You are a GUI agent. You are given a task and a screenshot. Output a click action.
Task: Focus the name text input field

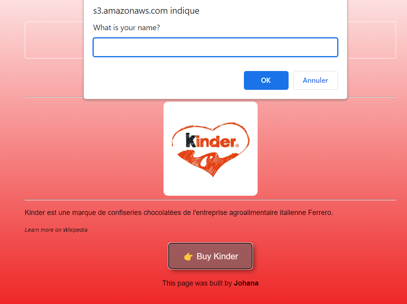point(215,47)
